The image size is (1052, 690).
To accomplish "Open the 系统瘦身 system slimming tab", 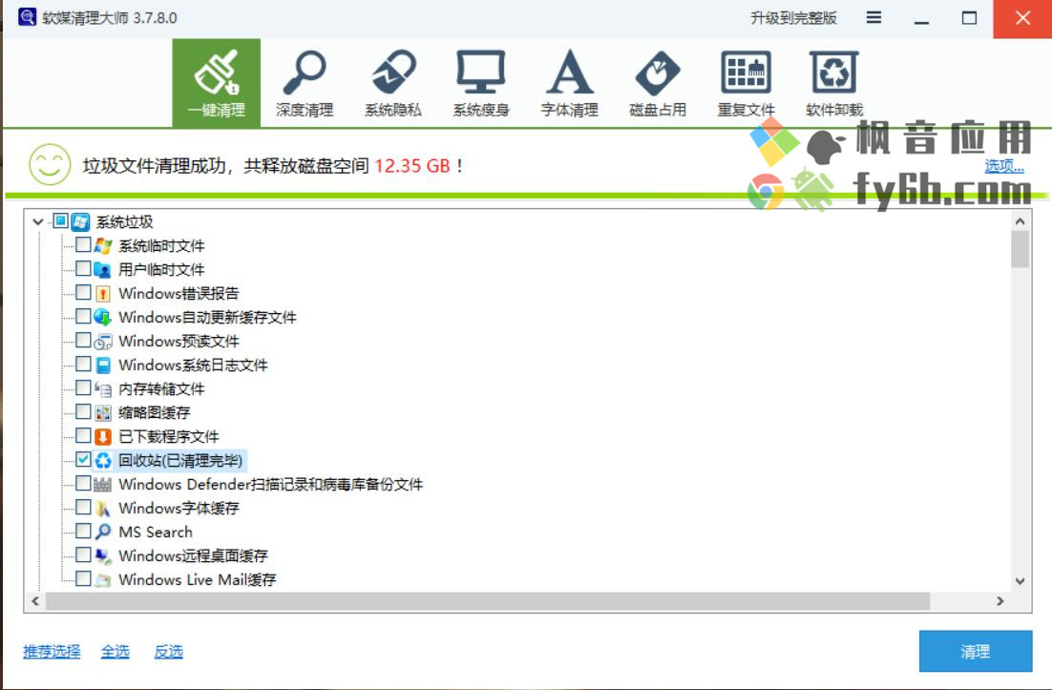I will click(481, 83).
